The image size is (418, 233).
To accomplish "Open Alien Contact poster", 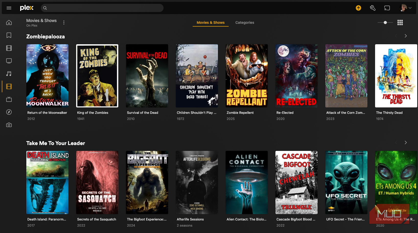I will (247, 182).
